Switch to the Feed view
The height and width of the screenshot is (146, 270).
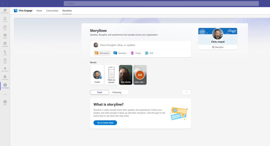pos(100,92)
